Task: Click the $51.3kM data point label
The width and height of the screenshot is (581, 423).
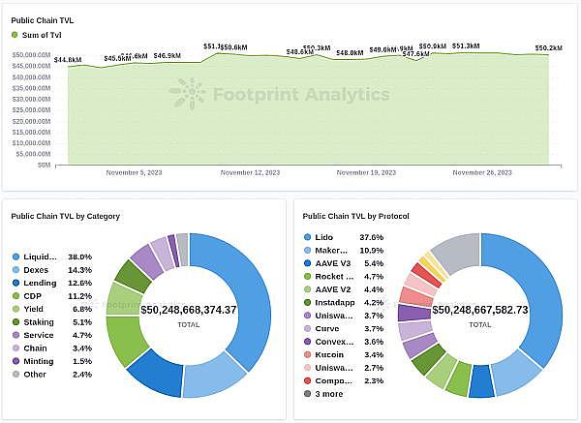Action: (x=466, y=45)
